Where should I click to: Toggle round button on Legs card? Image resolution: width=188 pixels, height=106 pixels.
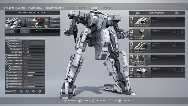(x=131, y=60)
